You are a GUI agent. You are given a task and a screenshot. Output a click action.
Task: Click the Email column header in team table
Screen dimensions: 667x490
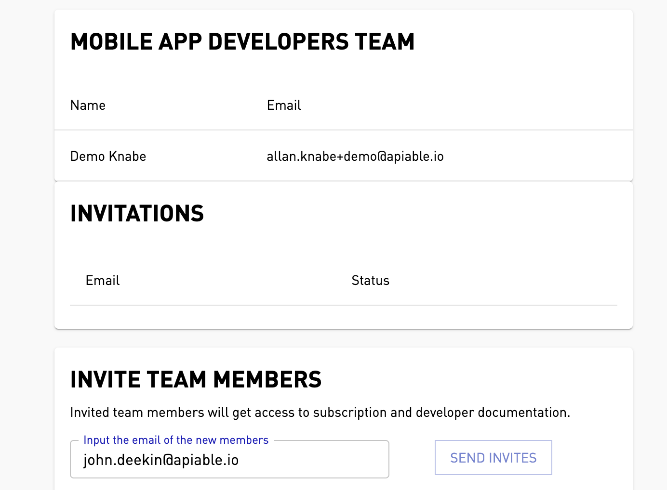pyautogui.click(x=283, y=105)
